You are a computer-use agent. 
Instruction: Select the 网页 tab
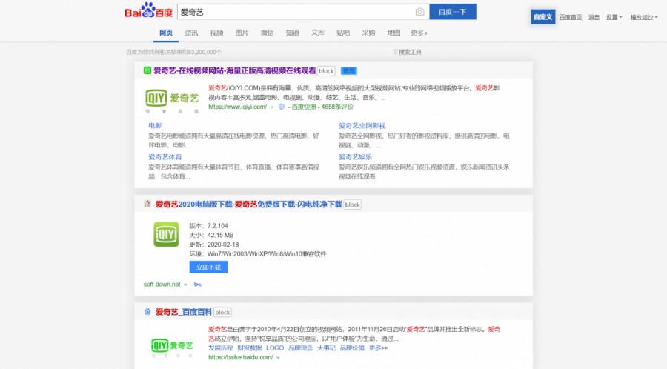pos(166,33)
